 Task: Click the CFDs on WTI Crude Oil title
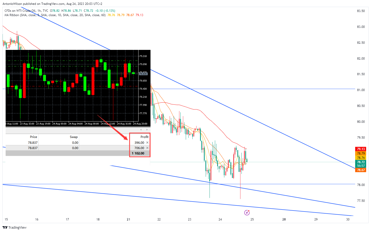pyautogui.click(x=20, y=11)
